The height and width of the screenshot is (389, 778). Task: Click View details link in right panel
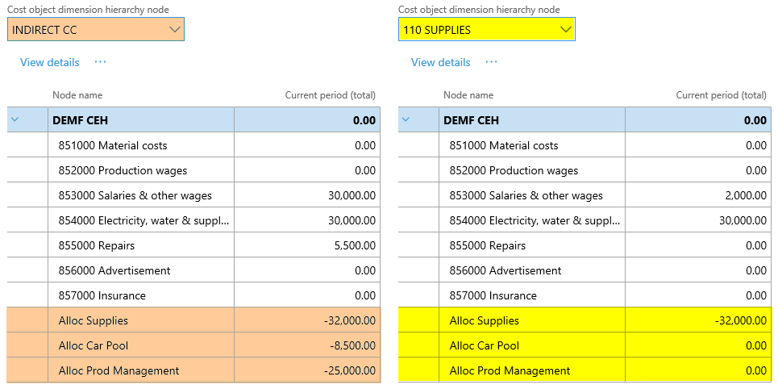point(441,62)
